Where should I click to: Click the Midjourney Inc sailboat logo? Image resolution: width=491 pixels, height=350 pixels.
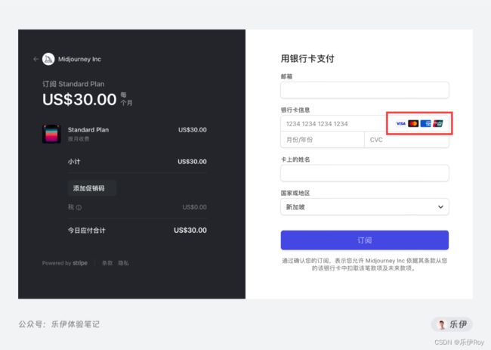click(48, 59)
